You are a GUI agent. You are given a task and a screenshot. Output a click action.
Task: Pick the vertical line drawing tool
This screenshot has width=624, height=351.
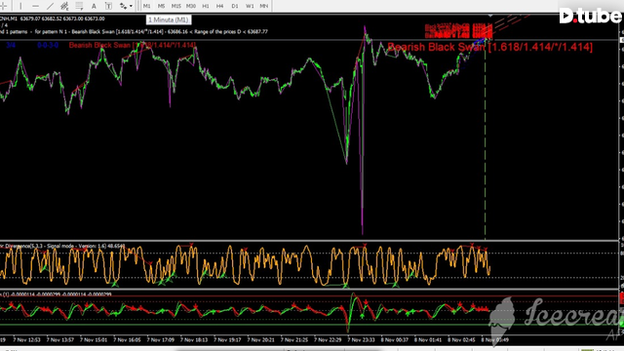20,6
